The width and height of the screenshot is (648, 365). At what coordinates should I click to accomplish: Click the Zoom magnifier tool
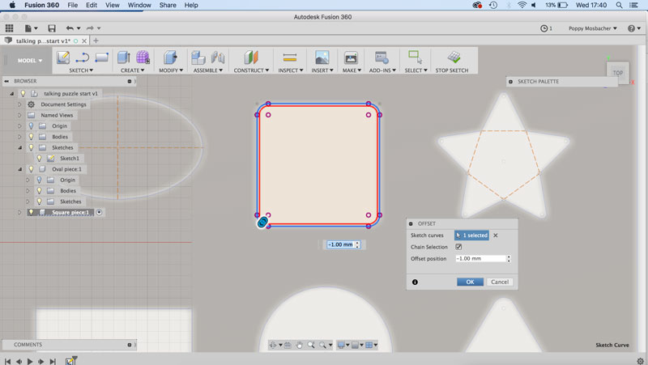(x=311, y=345)
